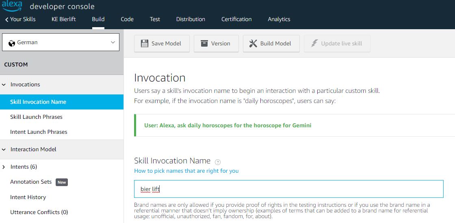Open the German language dropdown

coord(61,42)
